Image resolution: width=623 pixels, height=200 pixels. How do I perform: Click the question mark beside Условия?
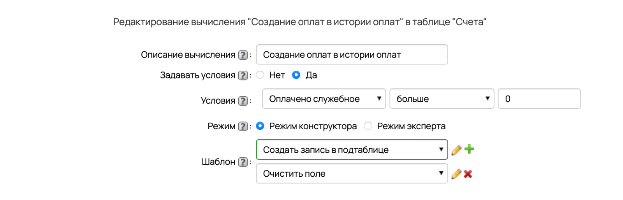click(x=243, y=101)
